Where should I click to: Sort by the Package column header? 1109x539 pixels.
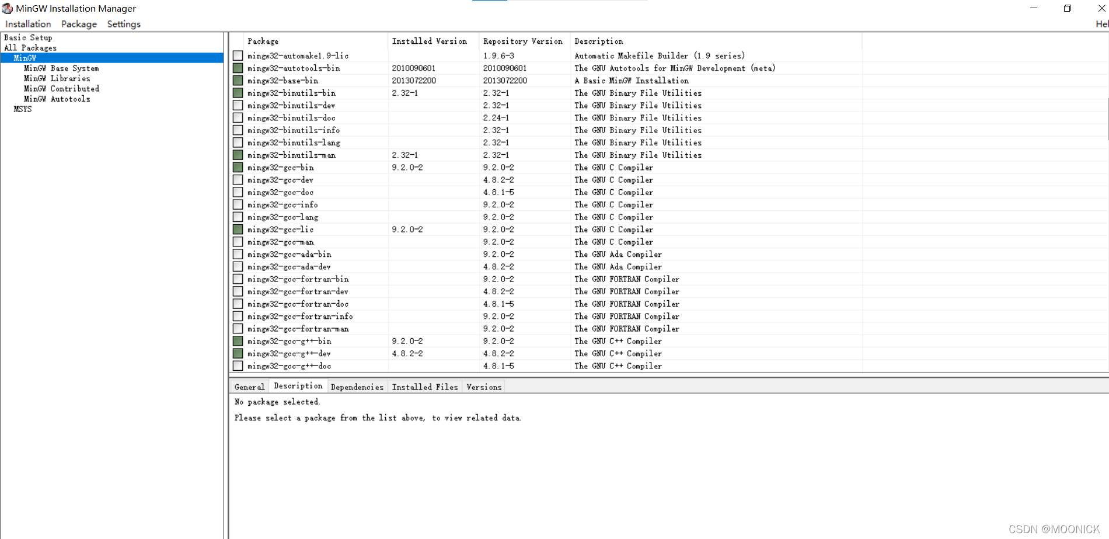[315, 41]
